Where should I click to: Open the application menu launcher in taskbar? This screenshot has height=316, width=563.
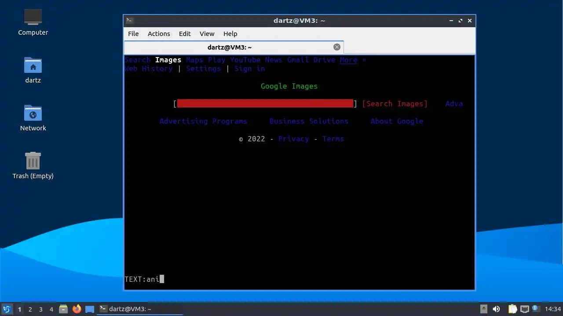tap(7, 309)
